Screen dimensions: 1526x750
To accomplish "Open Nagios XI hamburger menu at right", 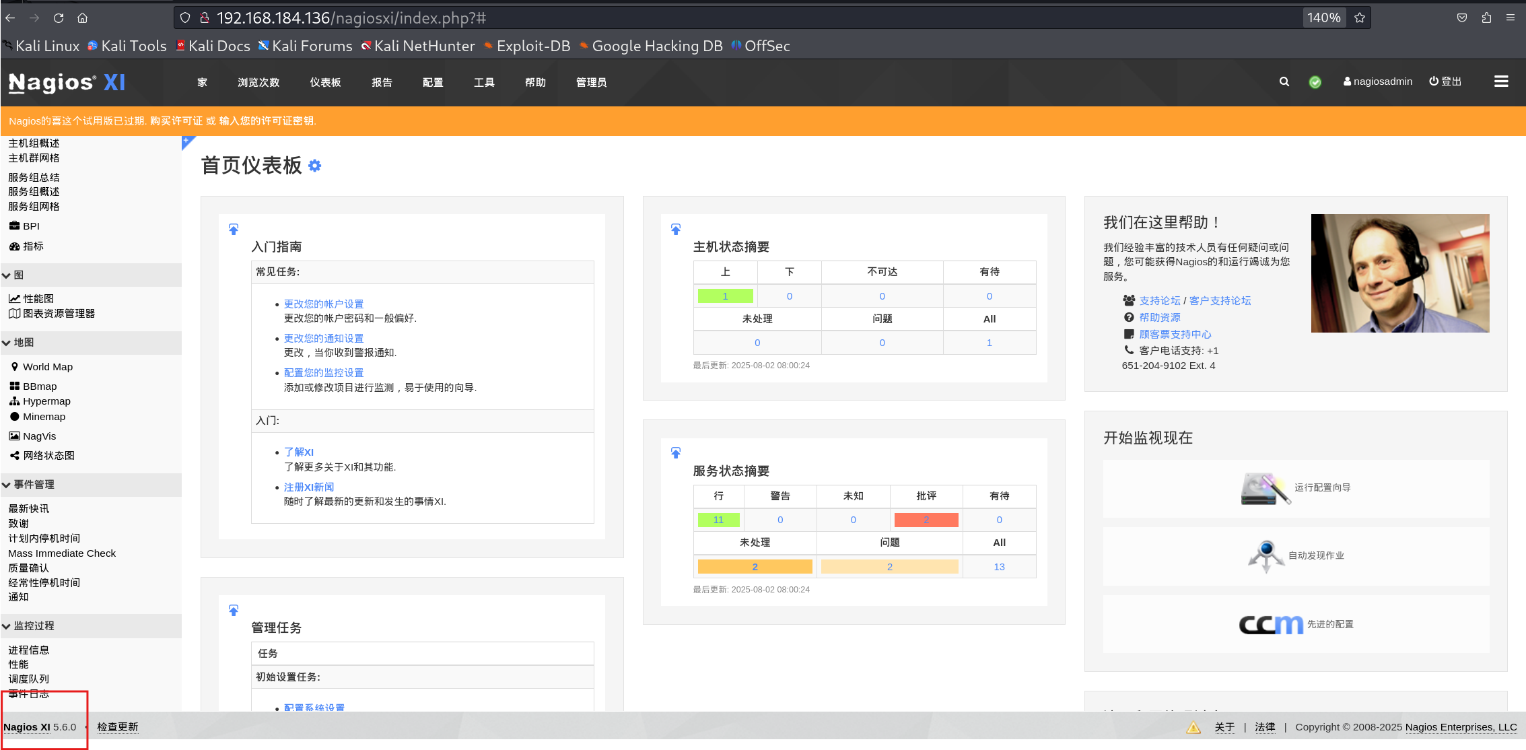I will point(1501,81).
